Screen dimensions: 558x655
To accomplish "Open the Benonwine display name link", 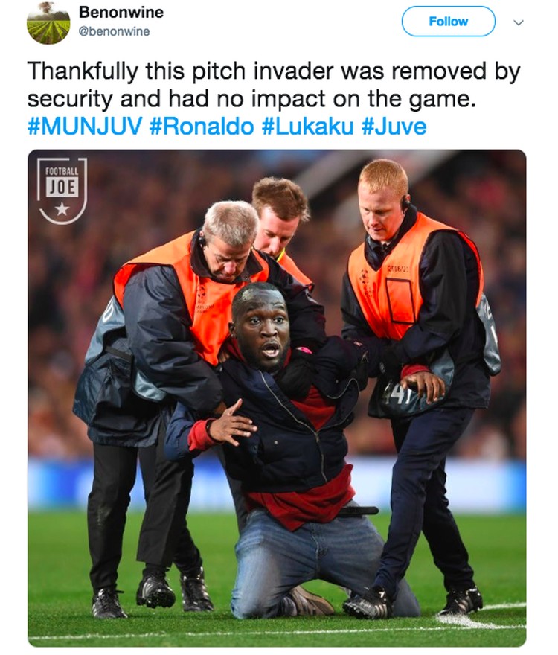I will [x=121, y=12].
